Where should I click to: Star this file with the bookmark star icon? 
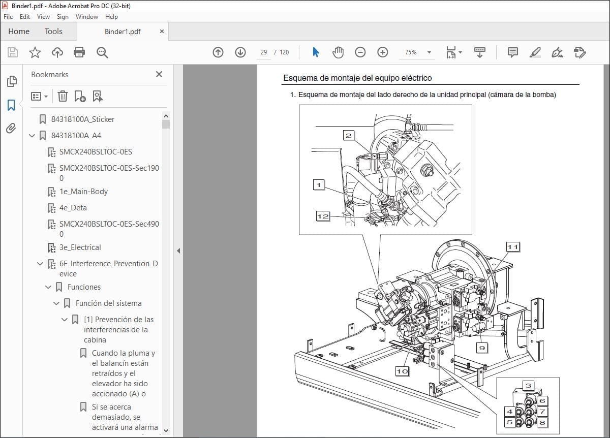point(35,52)
